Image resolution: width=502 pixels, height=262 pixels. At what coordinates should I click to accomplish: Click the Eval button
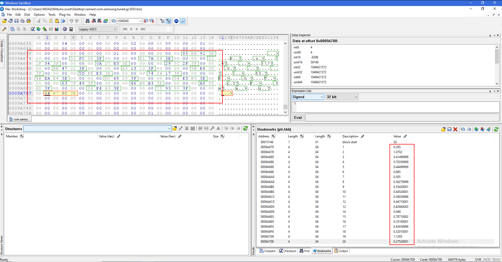298,118
